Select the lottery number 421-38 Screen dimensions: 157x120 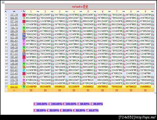coord(14,37)
